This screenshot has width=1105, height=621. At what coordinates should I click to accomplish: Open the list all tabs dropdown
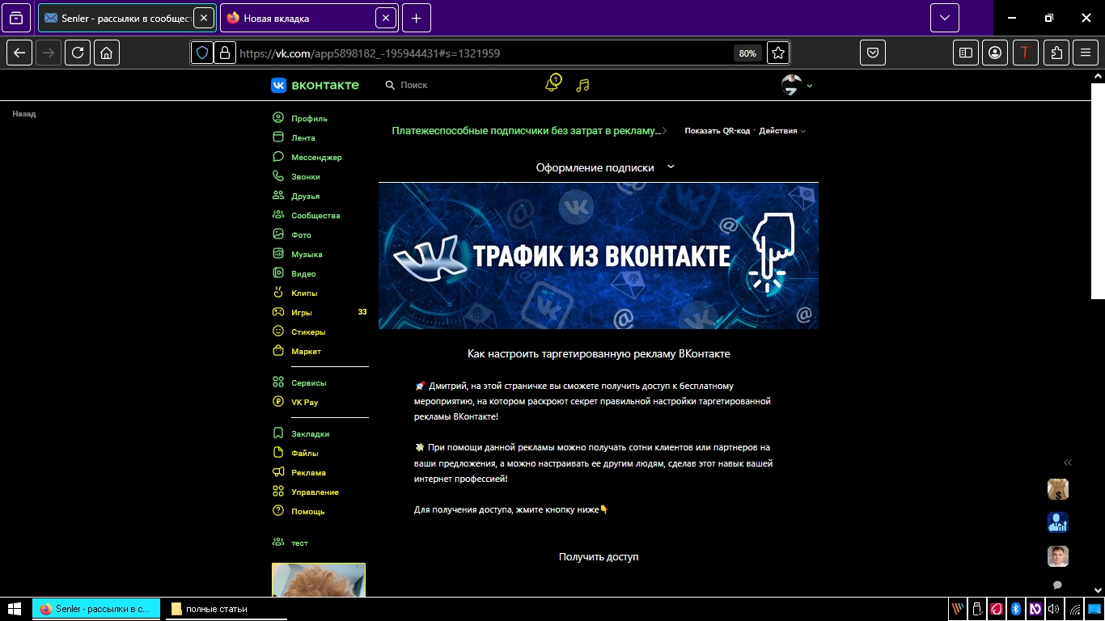click(x=944, y=18)
